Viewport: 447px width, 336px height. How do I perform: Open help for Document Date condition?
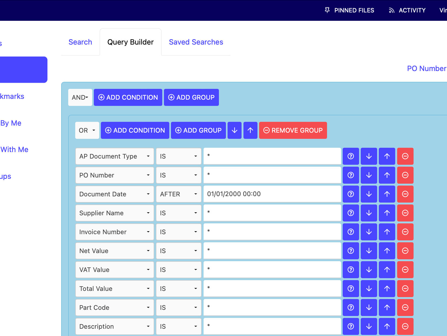point(351,194)
